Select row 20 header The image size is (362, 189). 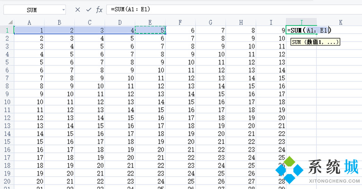[x=7, y=181]
